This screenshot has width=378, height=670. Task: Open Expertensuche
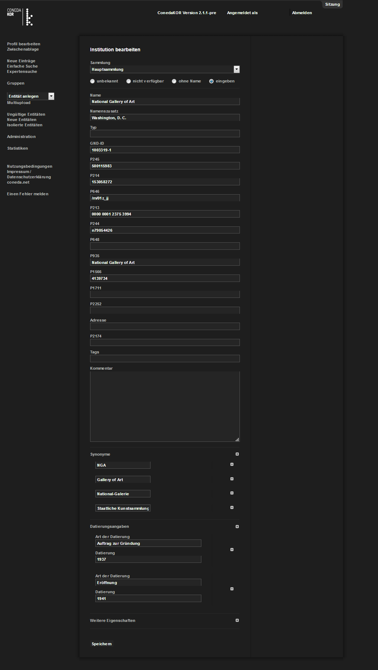pyautogui.click(x=22, y=72)
